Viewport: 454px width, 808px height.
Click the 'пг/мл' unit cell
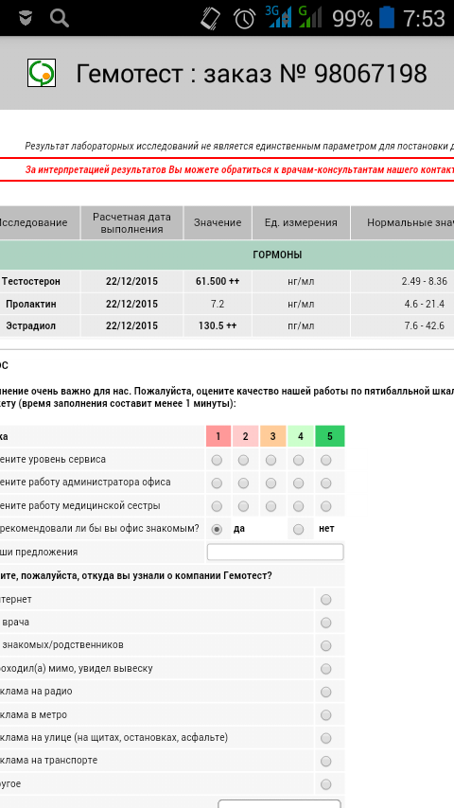(301, 326)
